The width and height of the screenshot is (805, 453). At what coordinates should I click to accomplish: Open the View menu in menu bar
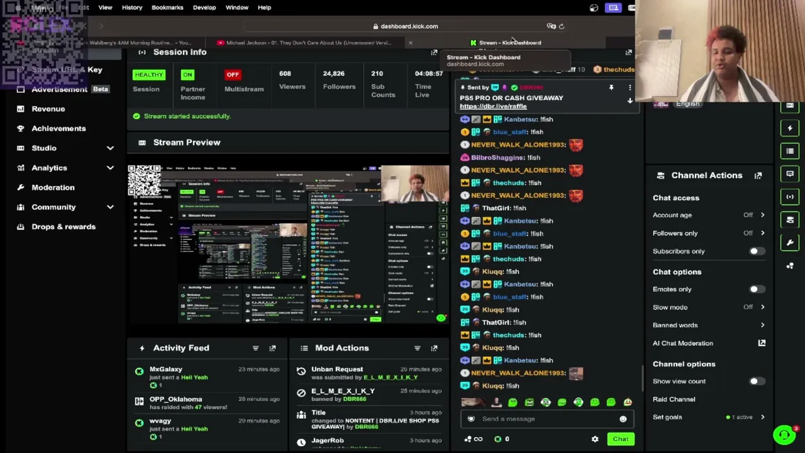tap(105, 8)
